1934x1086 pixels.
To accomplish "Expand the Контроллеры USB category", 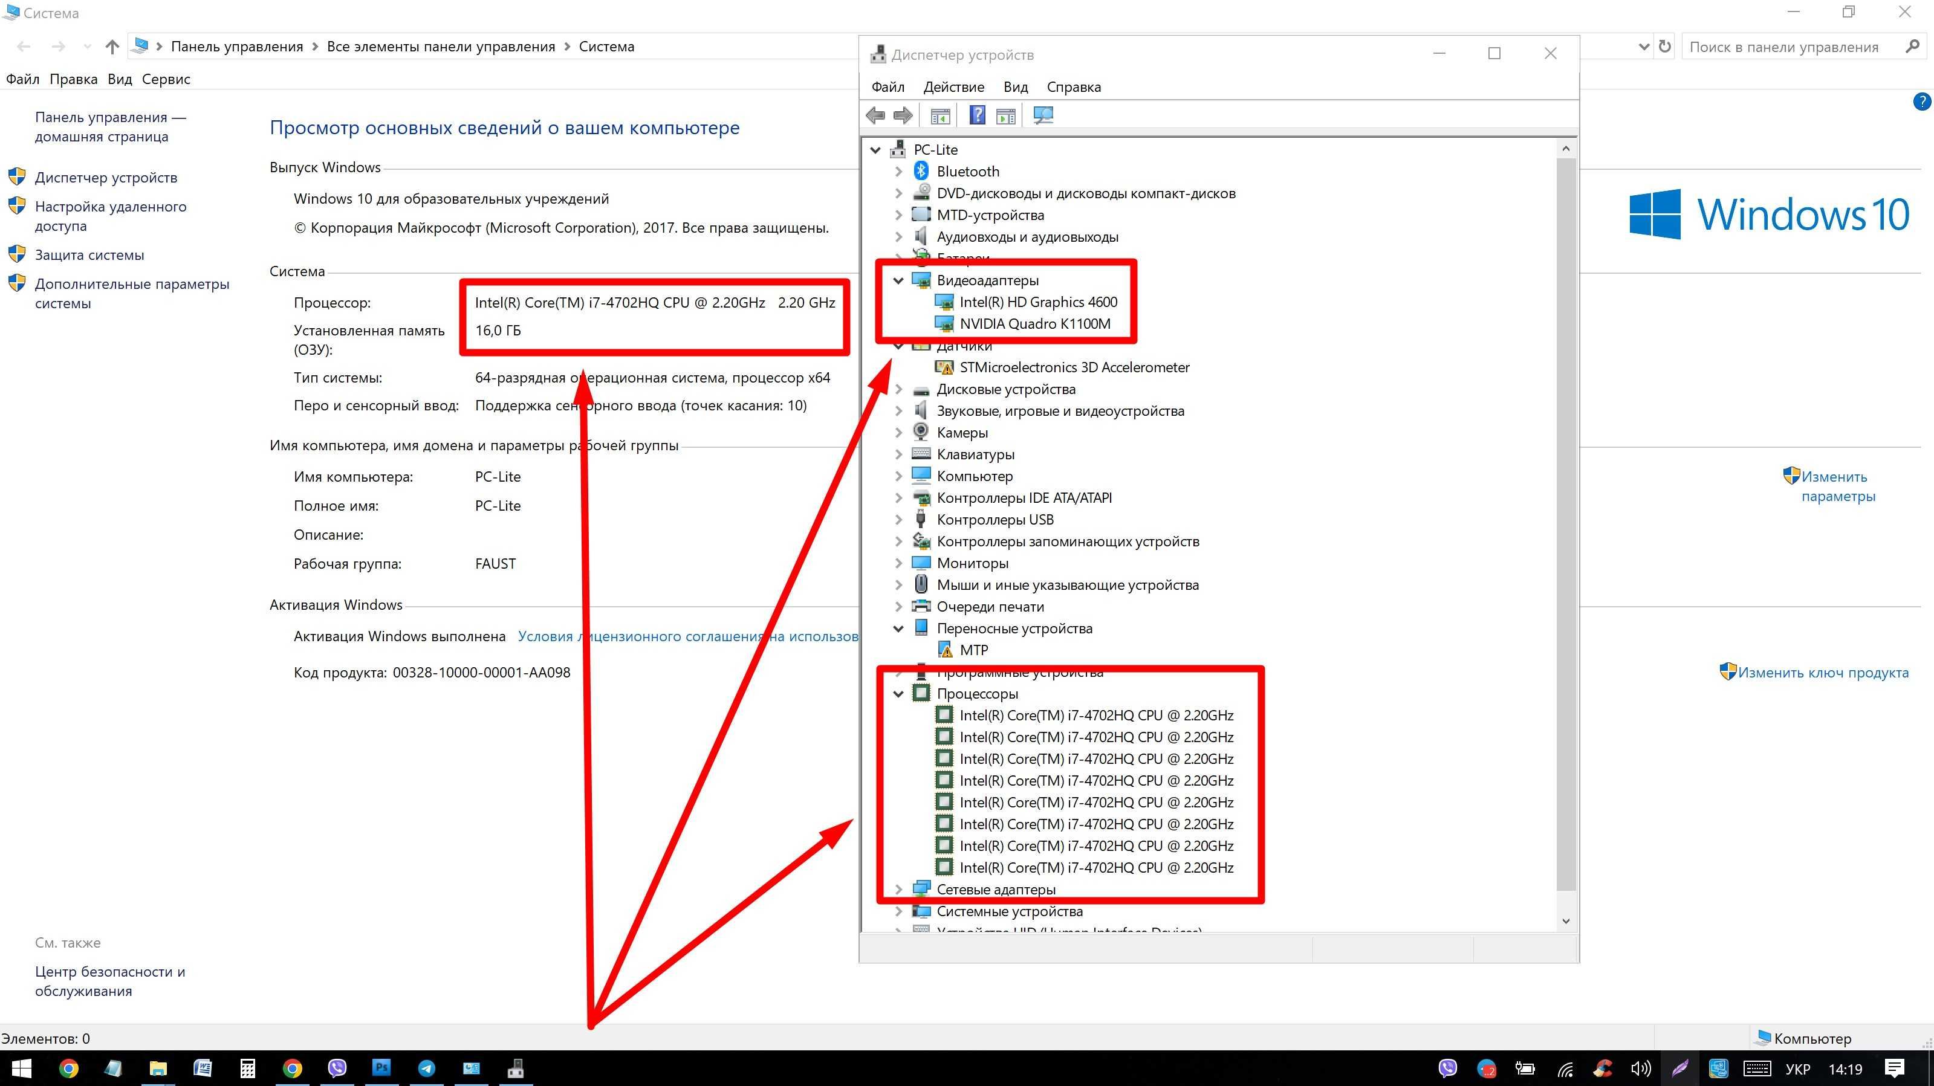I will (898, 520).
